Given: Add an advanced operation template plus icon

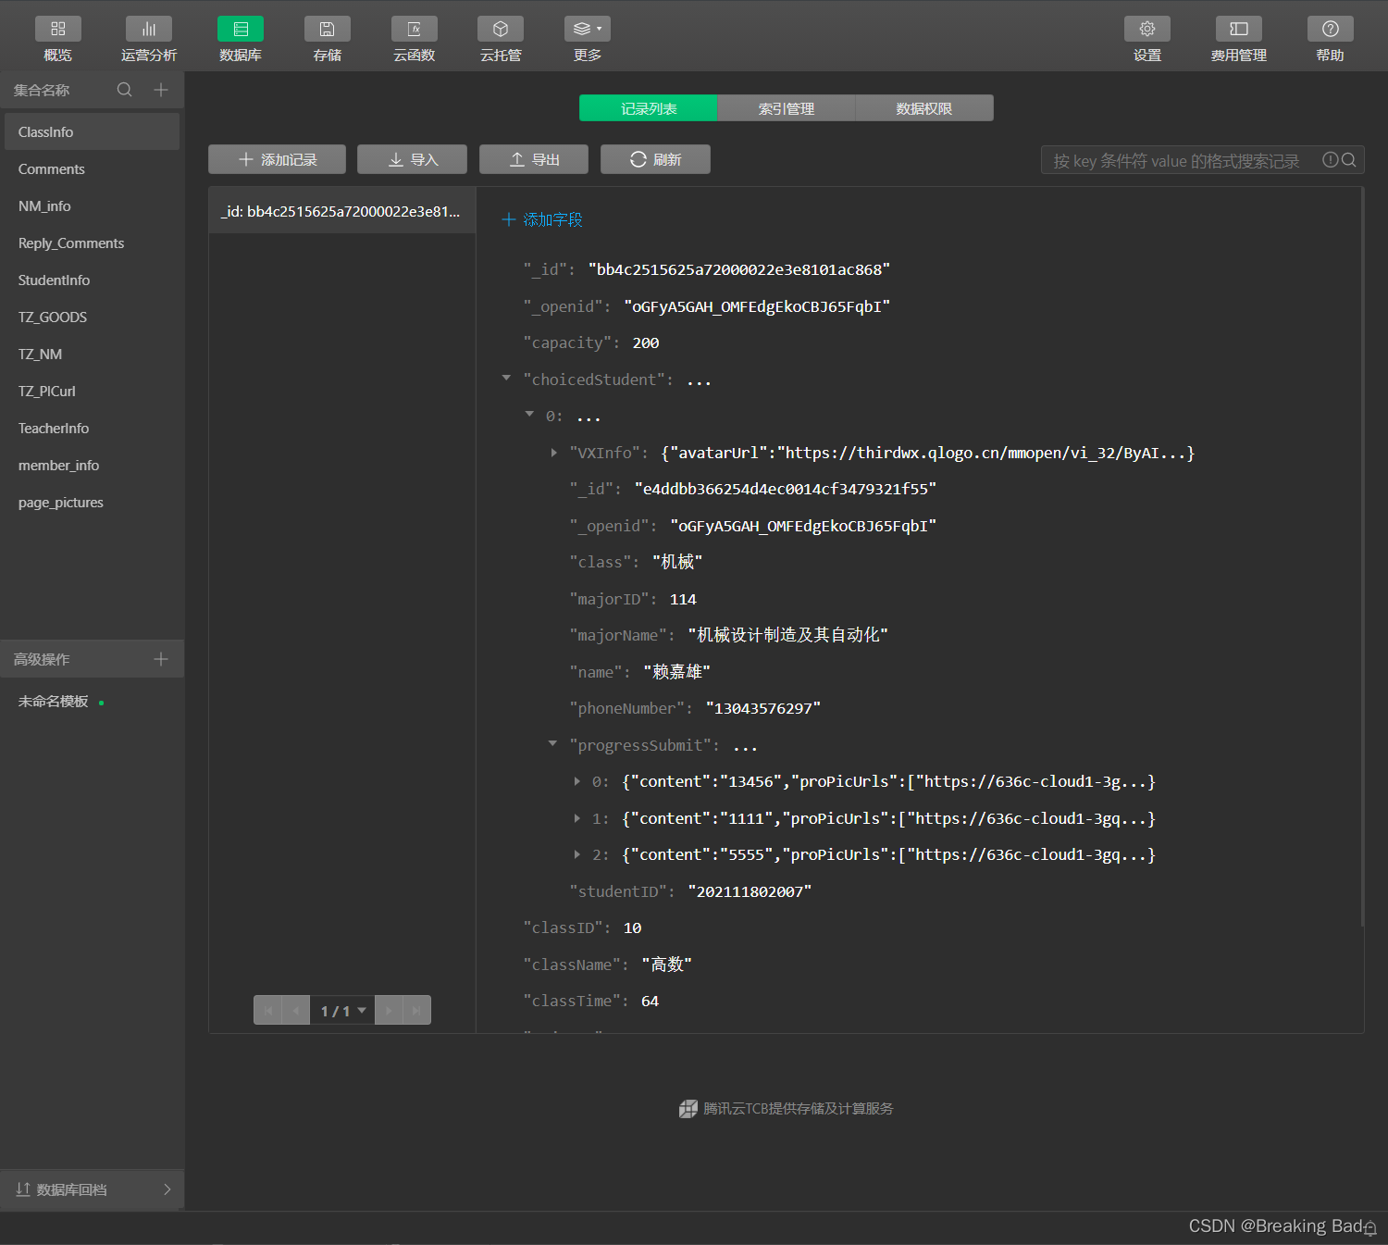Looking at the screenshot, I should point(161,659).
